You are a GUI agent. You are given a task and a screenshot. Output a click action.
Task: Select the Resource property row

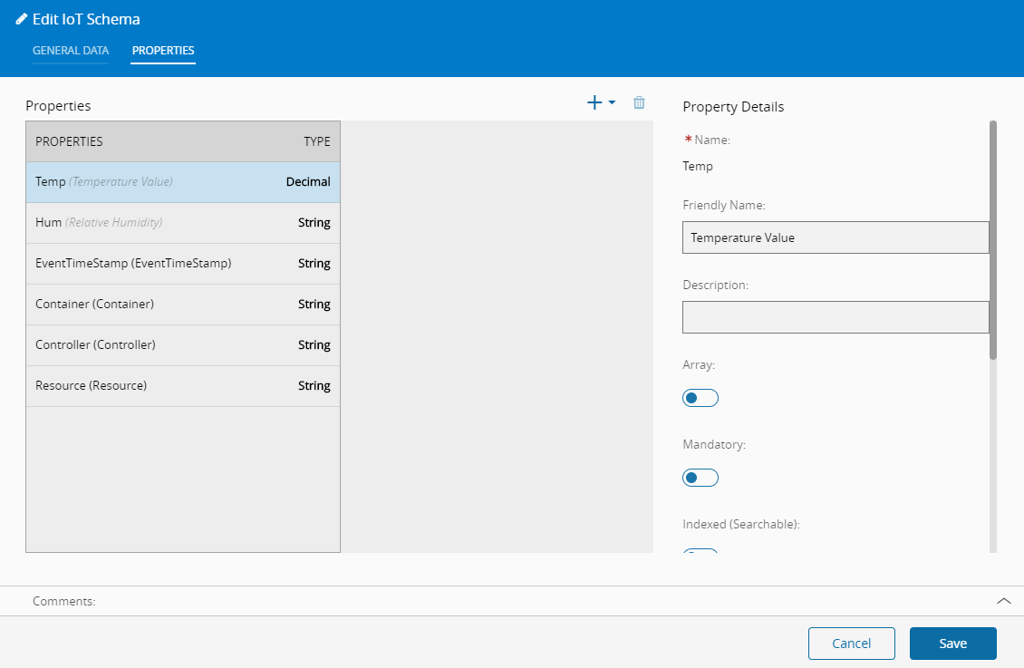click(x=182, y=386)
